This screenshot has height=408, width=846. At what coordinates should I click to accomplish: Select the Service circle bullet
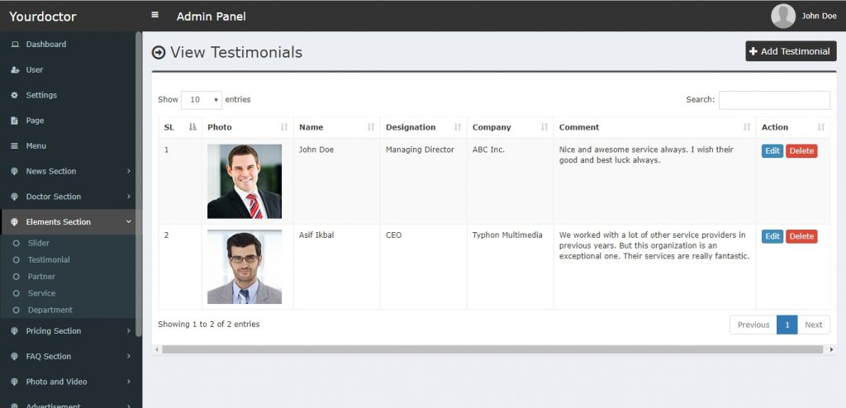coord(17,293)
